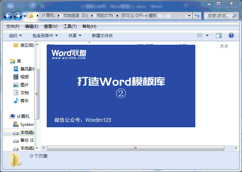Close the Explorer window
Viewport: 242px width, 172px height.
click(x=231, y=3)
